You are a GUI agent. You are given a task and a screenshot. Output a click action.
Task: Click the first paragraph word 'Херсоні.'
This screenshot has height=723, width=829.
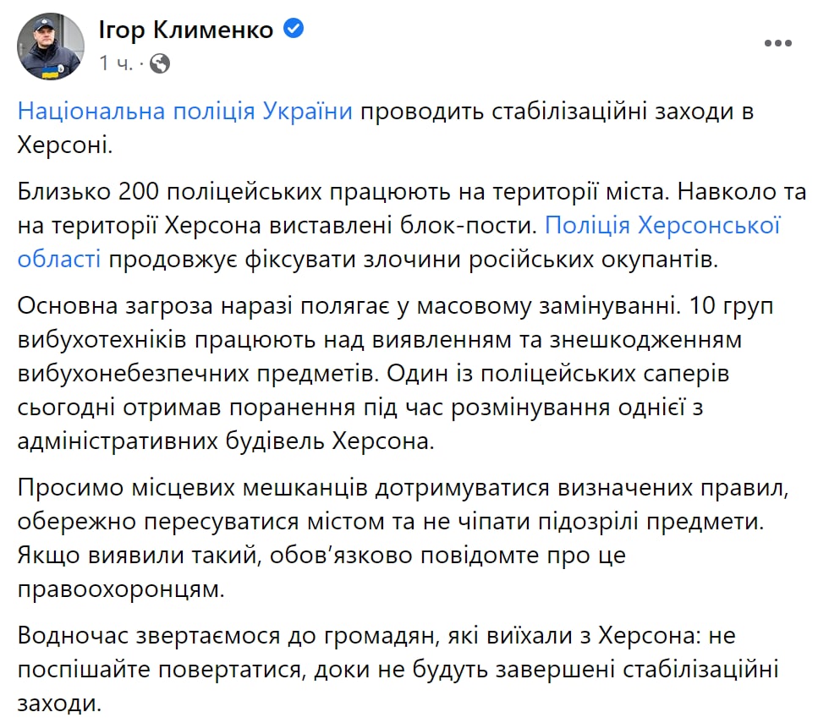[64, 145]
